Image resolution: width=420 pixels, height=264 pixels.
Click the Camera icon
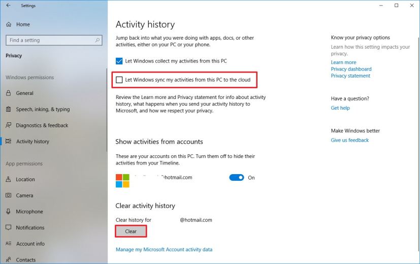point(9,195)
